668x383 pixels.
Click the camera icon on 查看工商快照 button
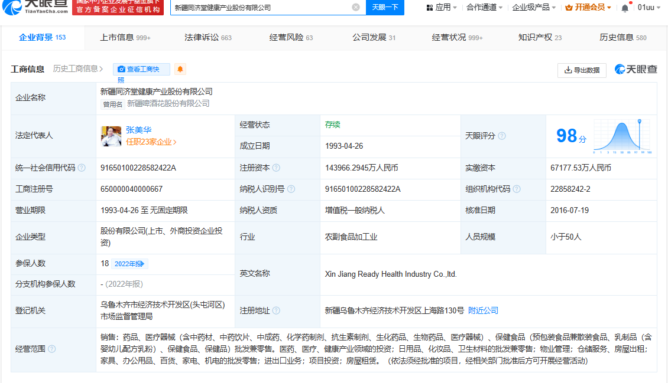122,69
